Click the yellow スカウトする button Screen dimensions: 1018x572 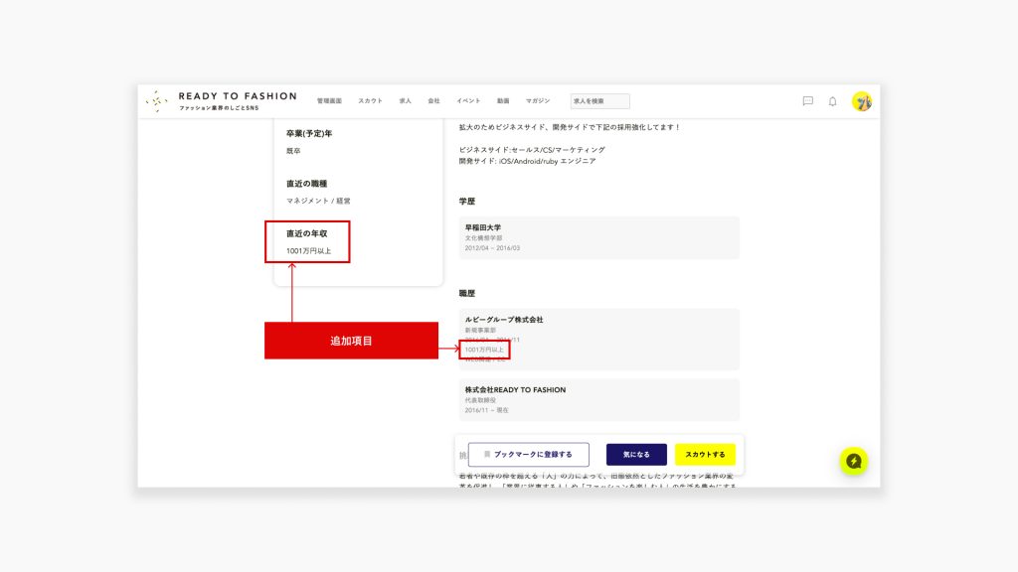(x=705, y=455)
